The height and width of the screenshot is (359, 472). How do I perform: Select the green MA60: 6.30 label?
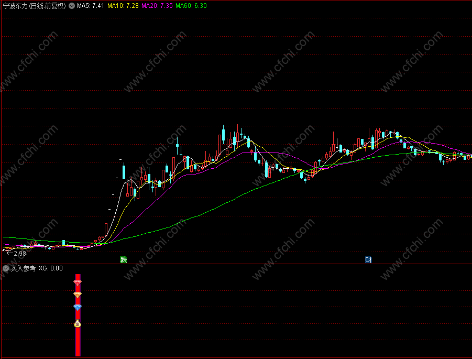(x=191, y=6)
